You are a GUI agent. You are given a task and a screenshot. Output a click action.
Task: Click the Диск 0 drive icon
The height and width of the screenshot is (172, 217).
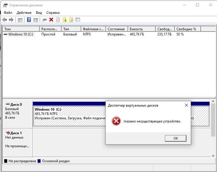click(8, 104)
